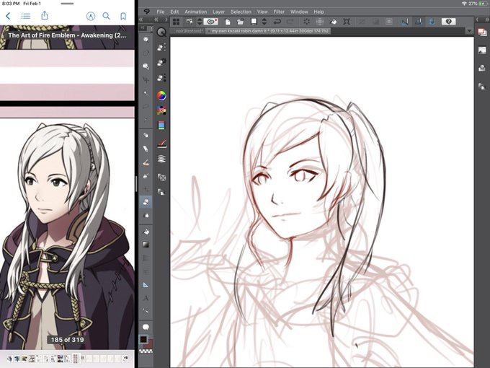Select the Operation object tool
This screenshot has height=368, width=490.
tap(146, 66)
